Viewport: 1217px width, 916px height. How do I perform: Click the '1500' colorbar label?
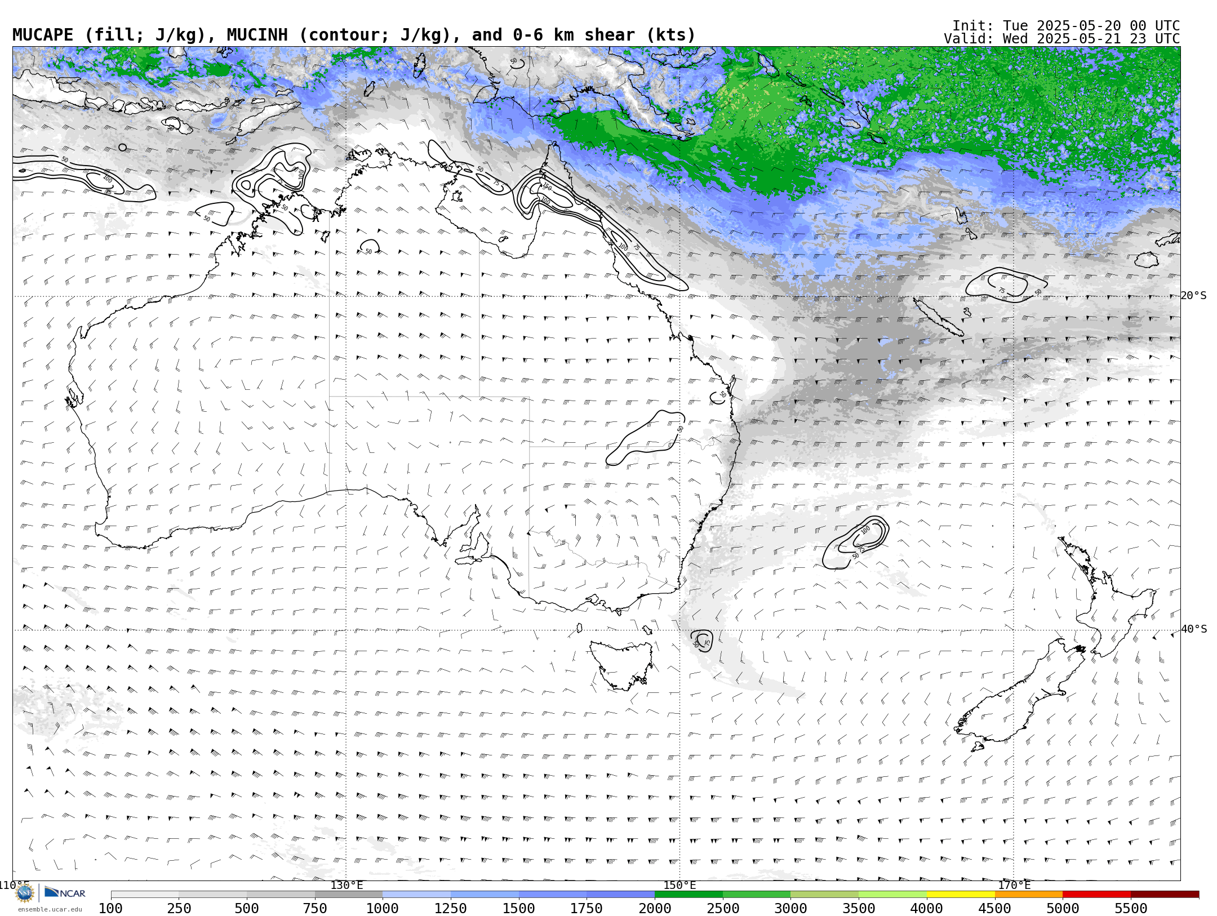pos(519,909)
